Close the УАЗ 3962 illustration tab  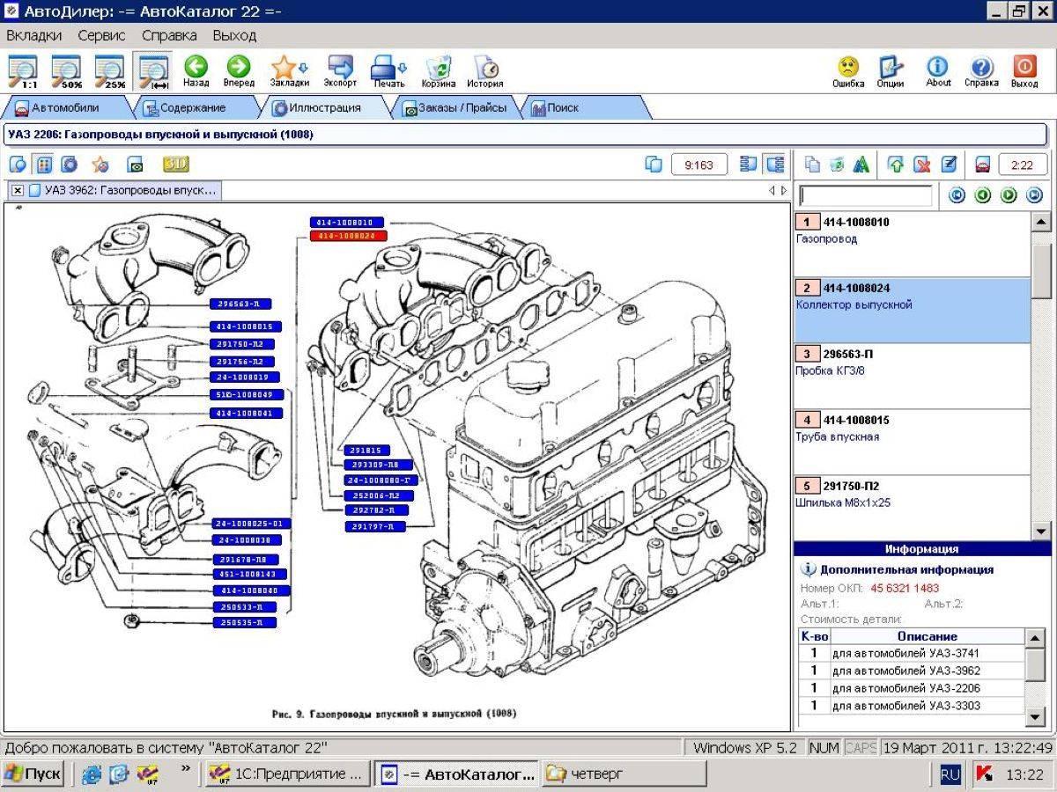click(18, 190)
